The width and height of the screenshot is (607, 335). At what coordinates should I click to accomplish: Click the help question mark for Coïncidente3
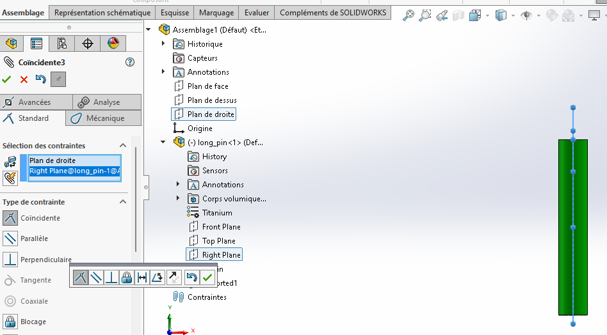coord(130,62)
